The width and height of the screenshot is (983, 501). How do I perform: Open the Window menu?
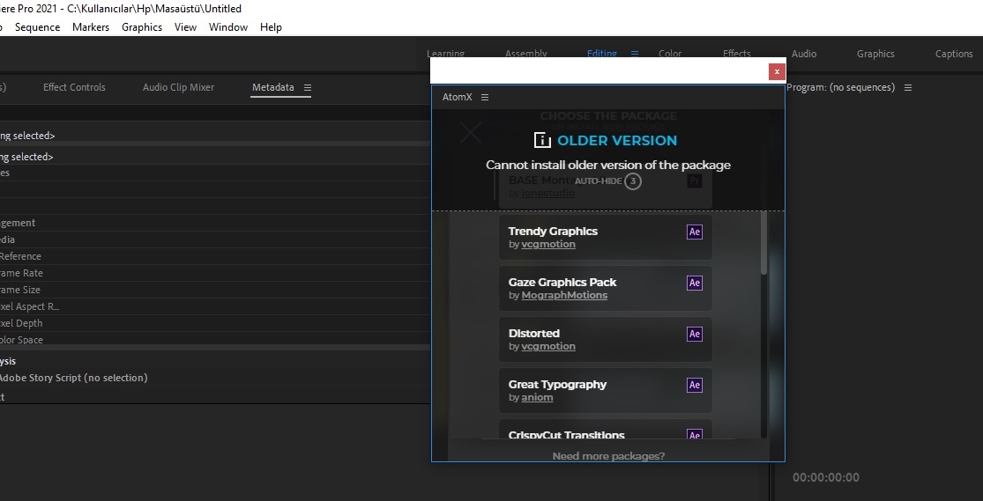[227, 27]
